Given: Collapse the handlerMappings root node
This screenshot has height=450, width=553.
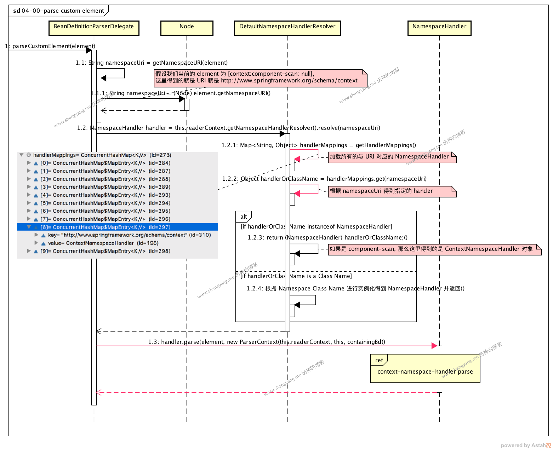Looking at the screenshot, I should click(x=22, y=155).
